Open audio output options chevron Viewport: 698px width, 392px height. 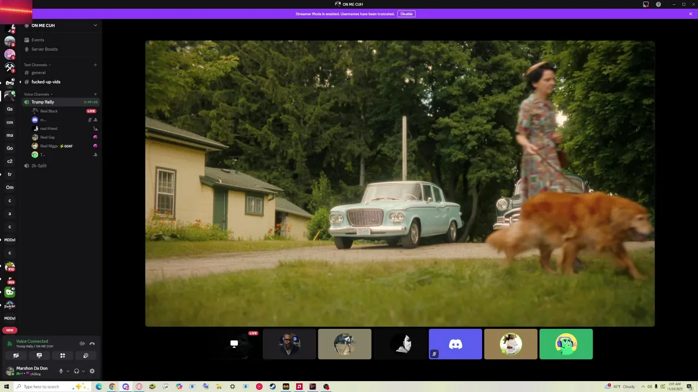point(83,371)
